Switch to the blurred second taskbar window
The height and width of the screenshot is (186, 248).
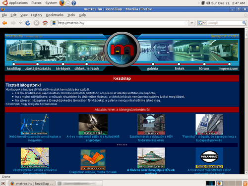(x=79, y=183)
